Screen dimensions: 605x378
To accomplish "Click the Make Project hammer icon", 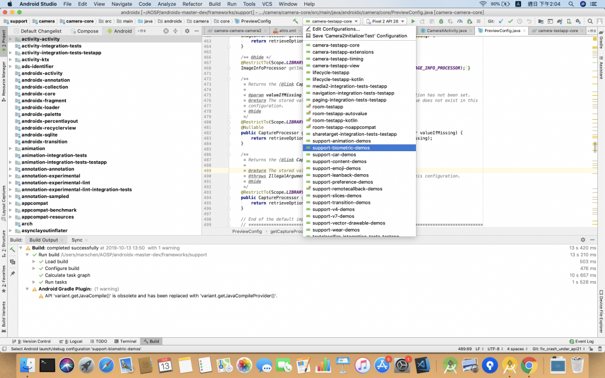I will click(x=295, y=21).
